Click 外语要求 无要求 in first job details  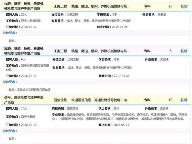pos(162,15)
